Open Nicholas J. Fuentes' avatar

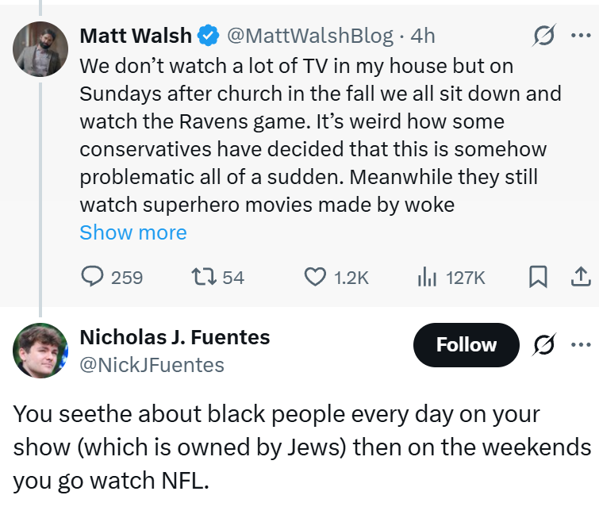click(x=40, y=350)
